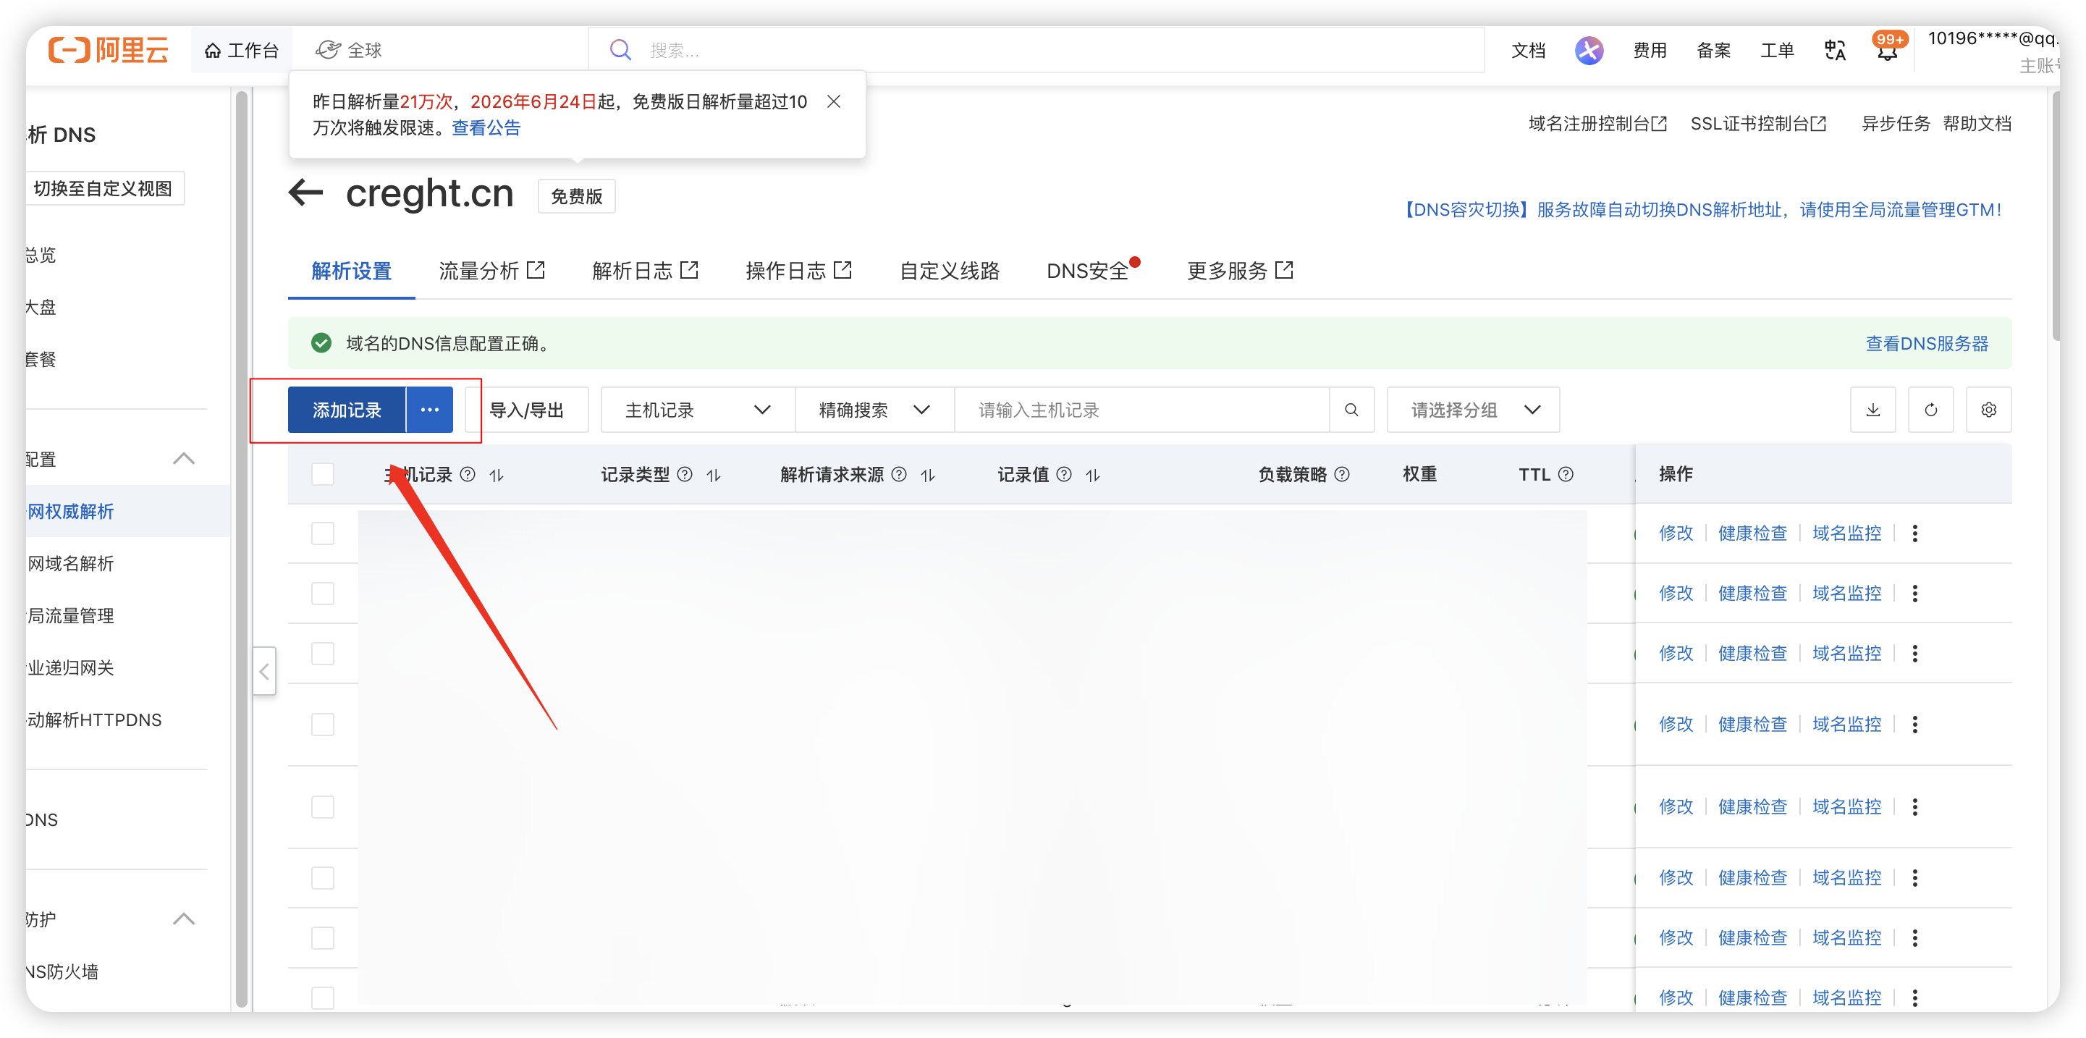Sort by 主机记录 column arrows

[x=497, y=474]
